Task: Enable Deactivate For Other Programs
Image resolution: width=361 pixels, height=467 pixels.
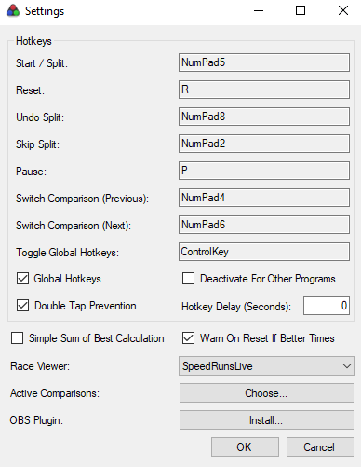Action: pyautogui.click(x=188, y=279)
